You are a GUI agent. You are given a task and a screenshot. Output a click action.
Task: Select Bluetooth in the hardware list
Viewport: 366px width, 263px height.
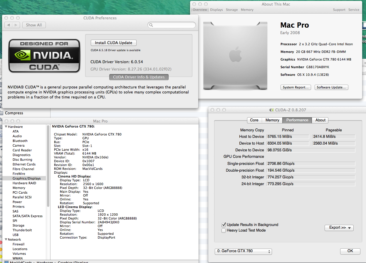[x=20, y=141]
